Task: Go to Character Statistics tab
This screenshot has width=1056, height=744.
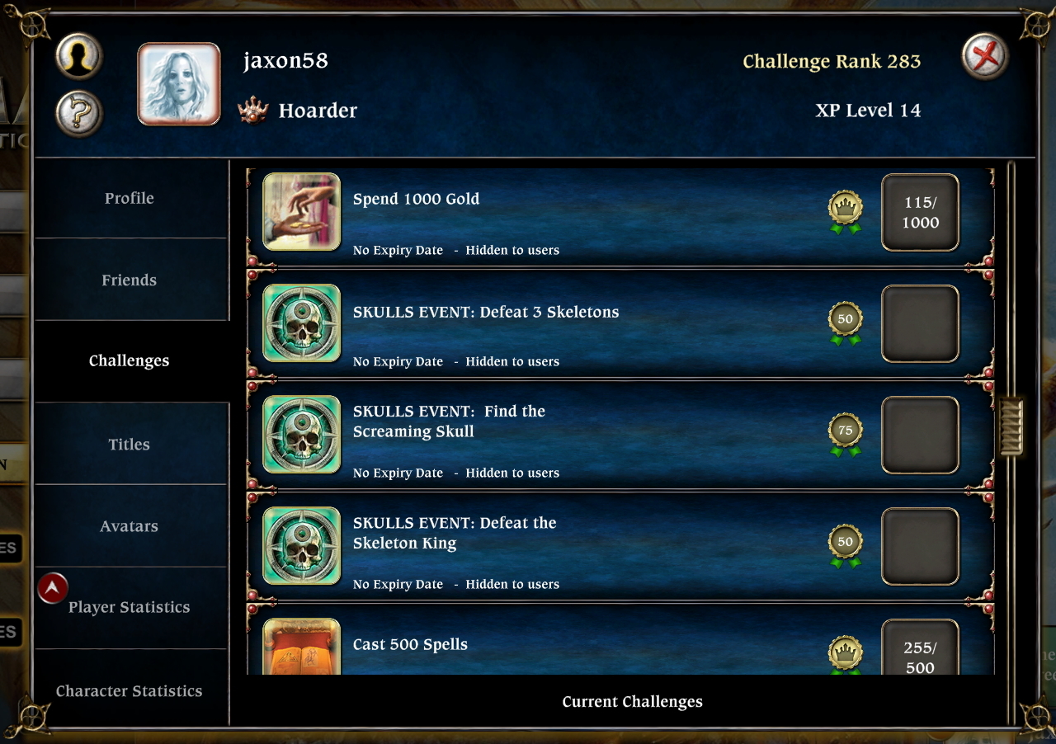Action: coord(130,690)
